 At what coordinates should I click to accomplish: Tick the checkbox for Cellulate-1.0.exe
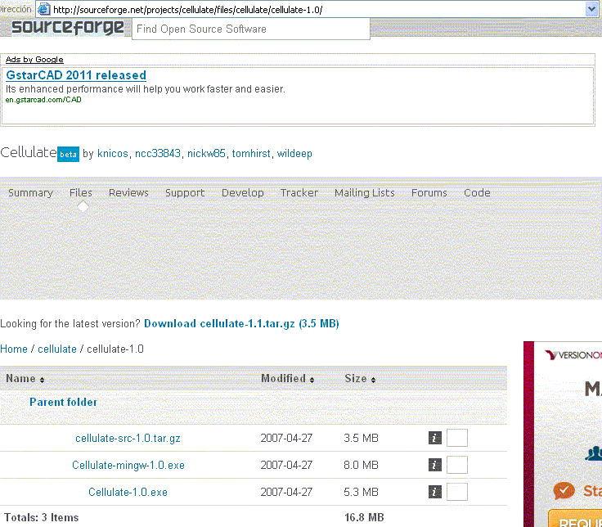click(x=457, y=492)
